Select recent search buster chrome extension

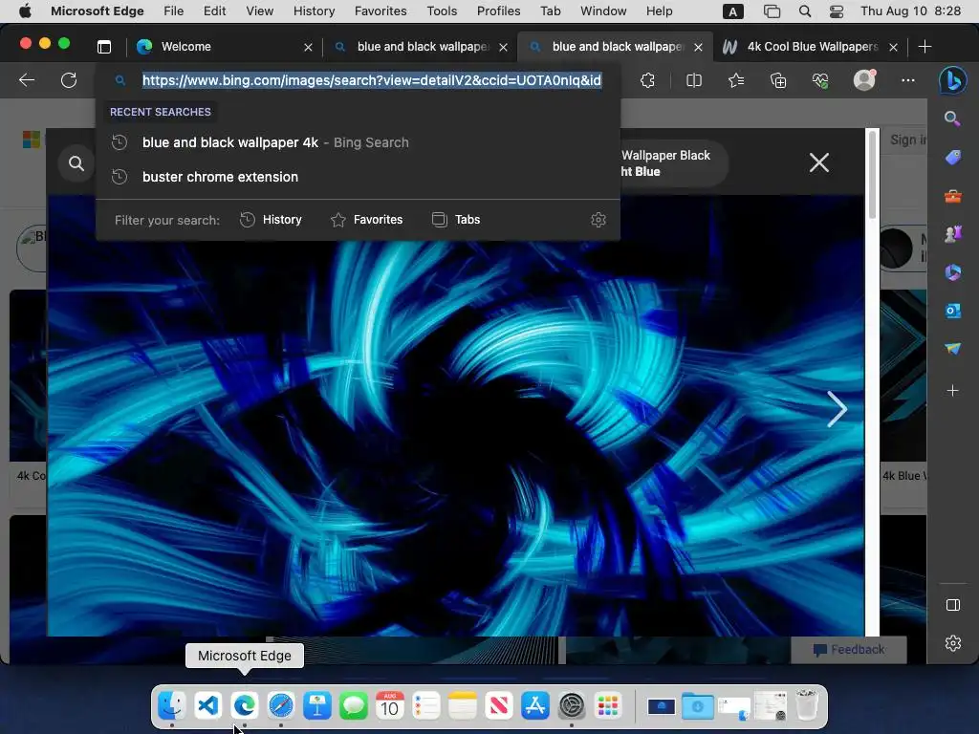tap(358, 177)
